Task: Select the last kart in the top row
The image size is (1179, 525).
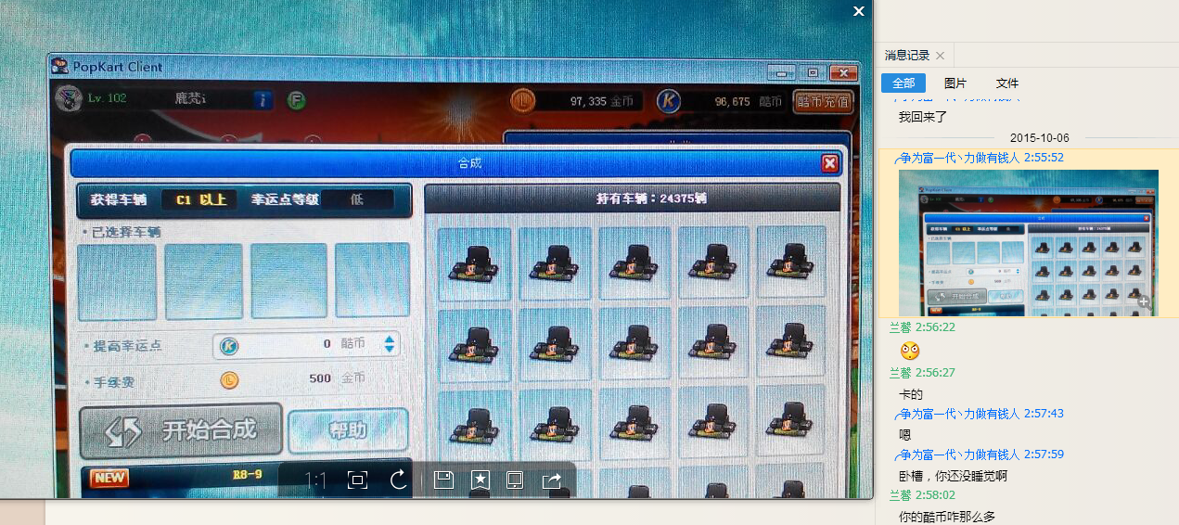Action: [790, 262]
